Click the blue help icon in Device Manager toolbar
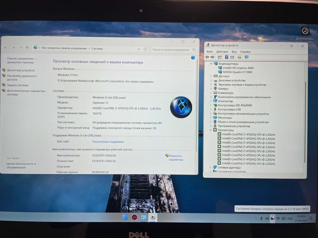The width and height of the screenshot is (318, 238). pos(227,57)
